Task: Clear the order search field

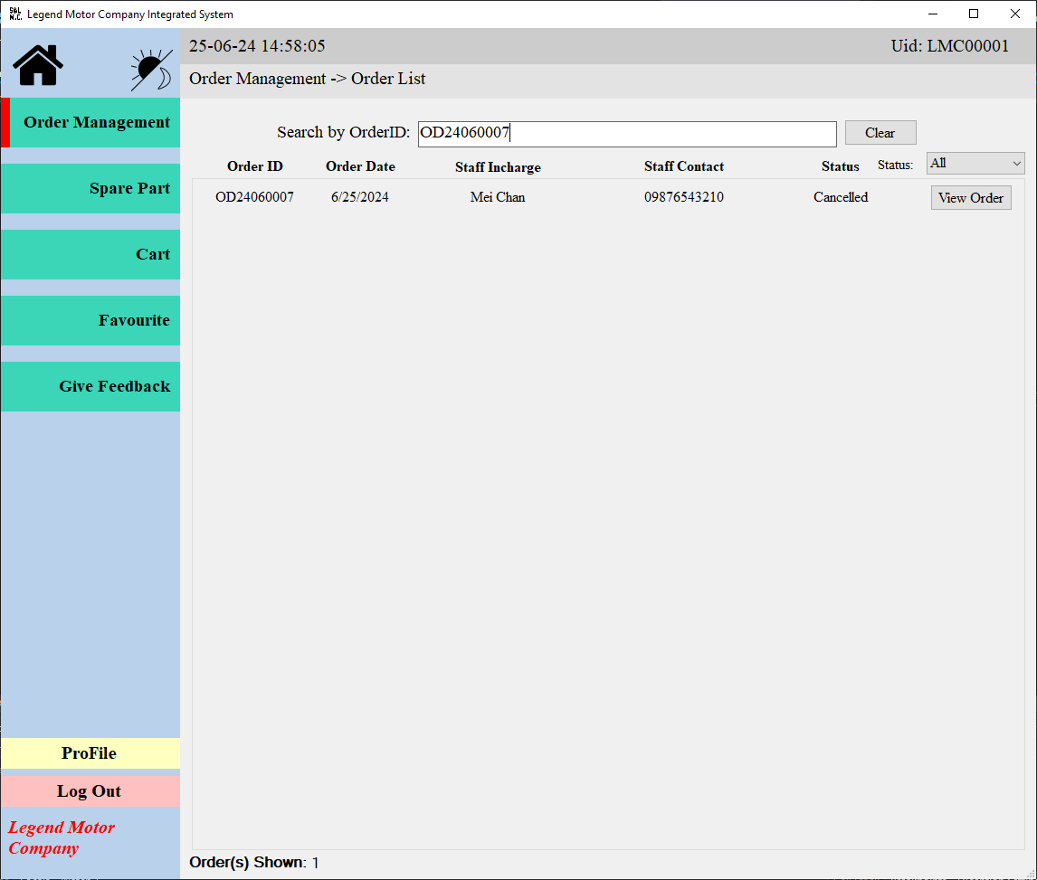Action: click(880, 133)
